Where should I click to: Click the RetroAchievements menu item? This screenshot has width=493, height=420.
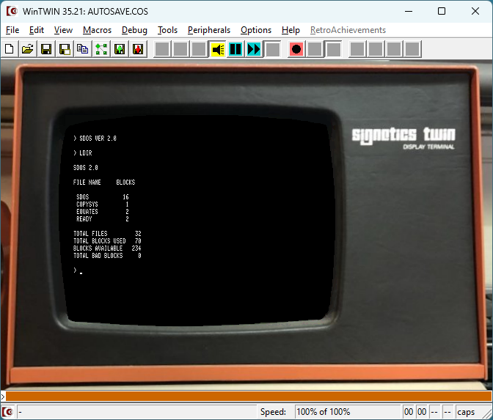coord(348,30)
